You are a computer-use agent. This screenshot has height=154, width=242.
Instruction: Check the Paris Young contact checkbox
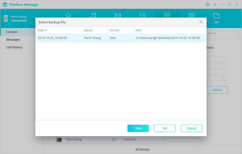coord(48,139)
